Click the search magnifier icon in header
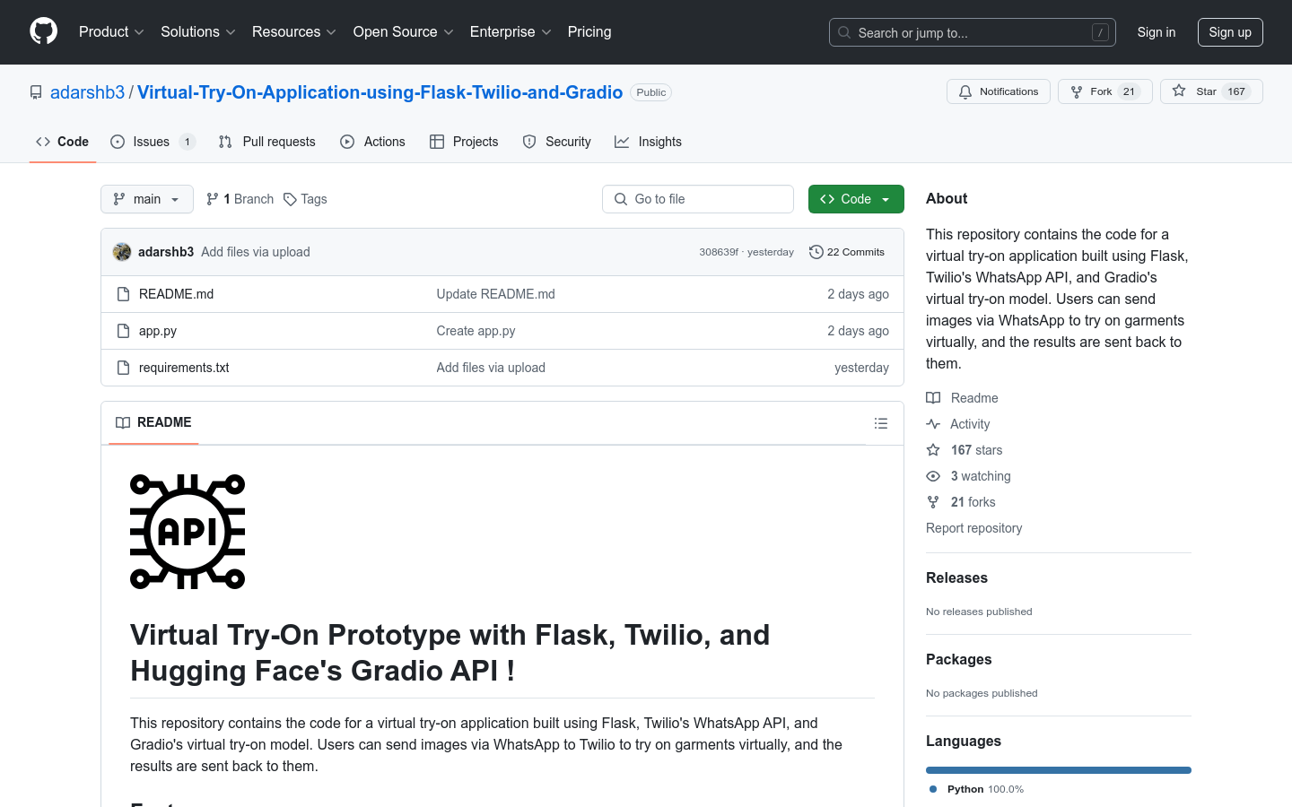The width and height of the screenshot is (1292, 807). pyautogui.click(x=844, y=32)
